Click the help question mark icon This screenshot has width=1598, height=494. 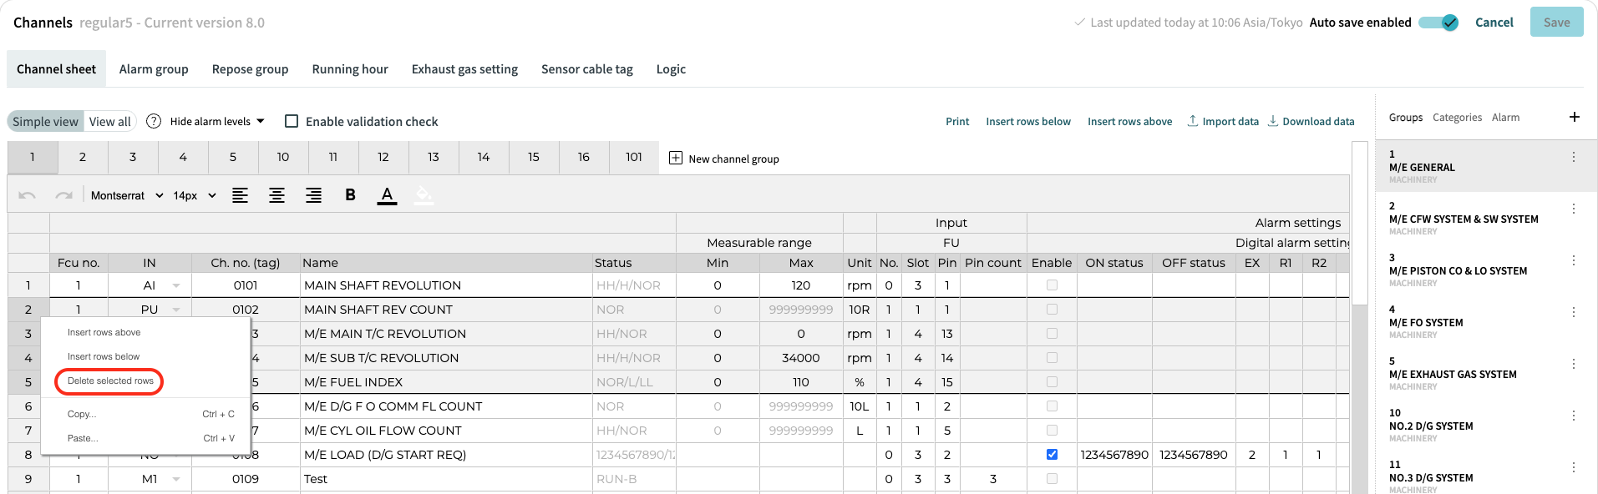(x=154, y=121)
